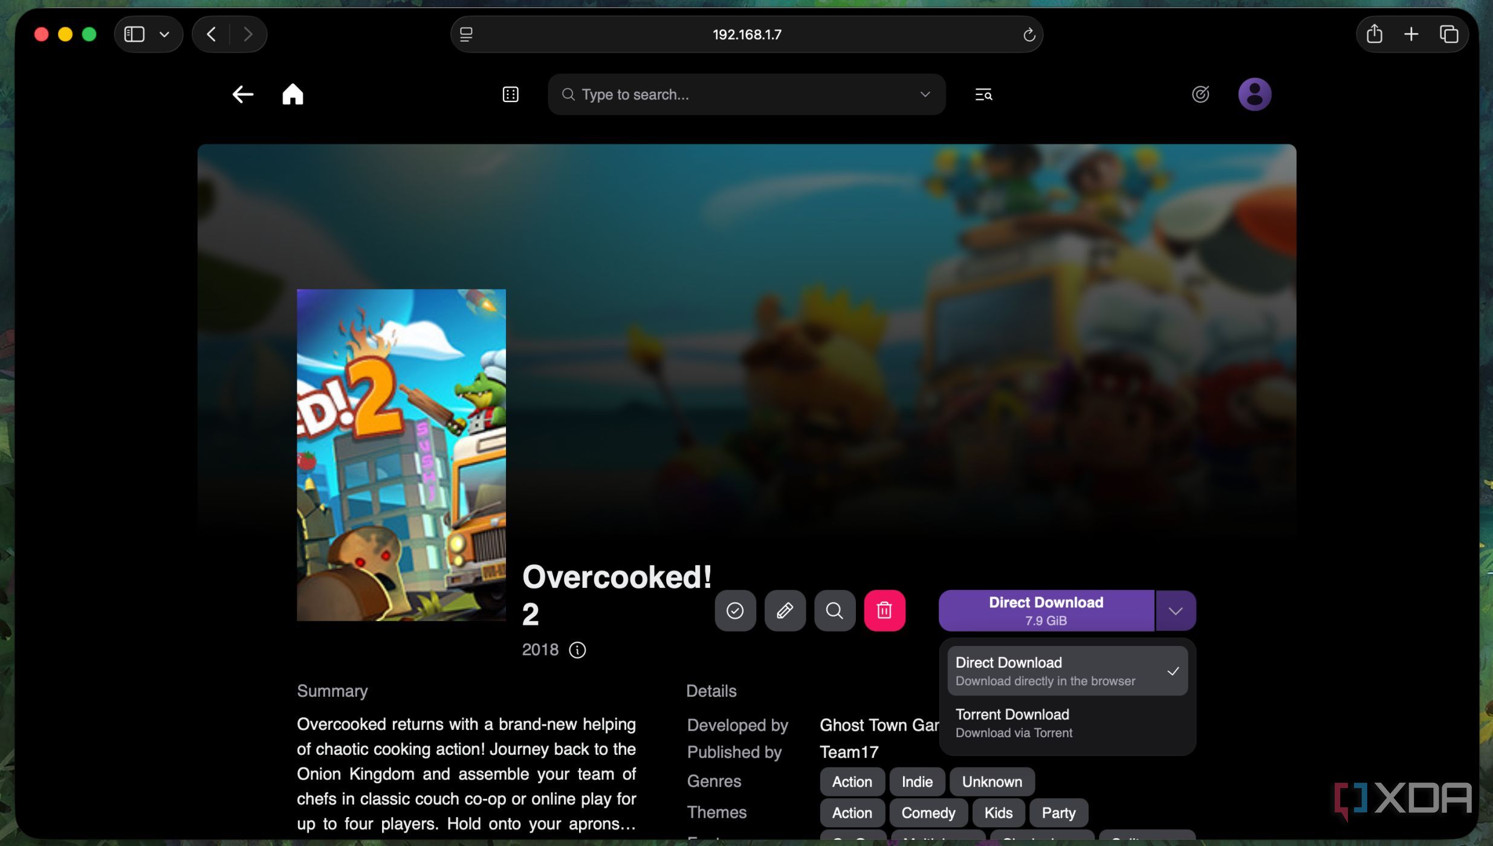
Task: Click the Ghost Town developer name
Action: point(879,725)
